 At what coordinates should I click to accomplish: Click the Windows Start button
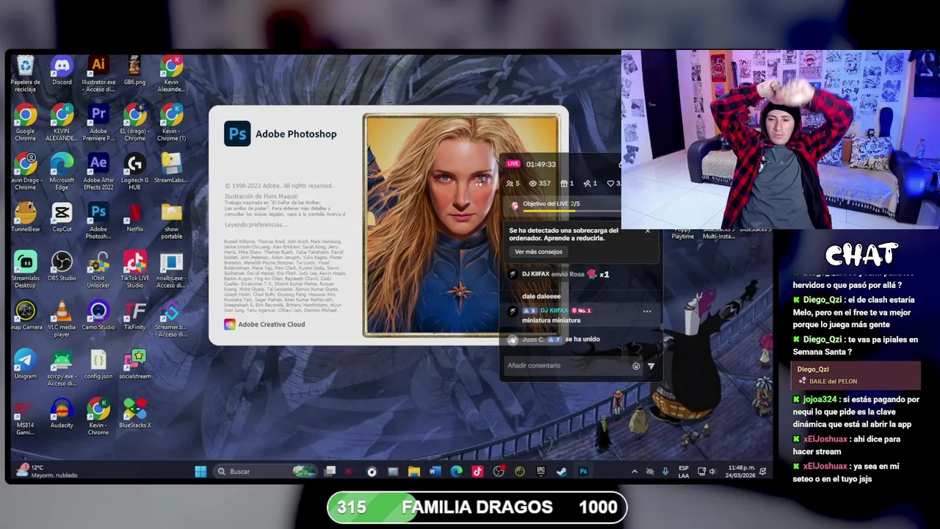tap(200, 472)
